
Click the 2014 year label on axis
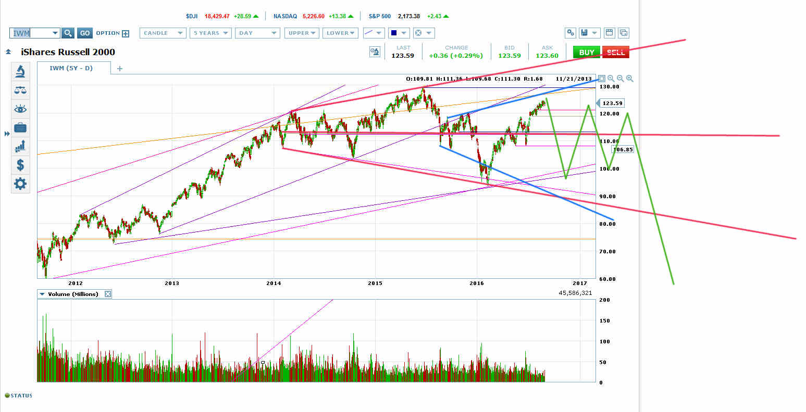(x=274, y=283)
